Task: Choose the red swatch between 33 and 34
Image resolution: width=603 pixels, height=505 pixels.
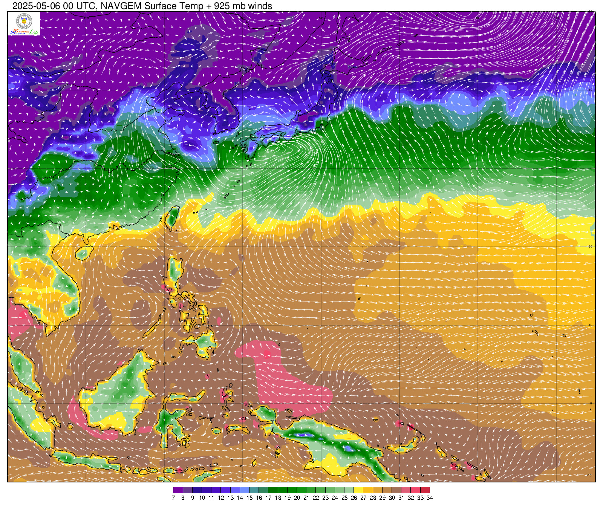Action: (x=425, y=490)
